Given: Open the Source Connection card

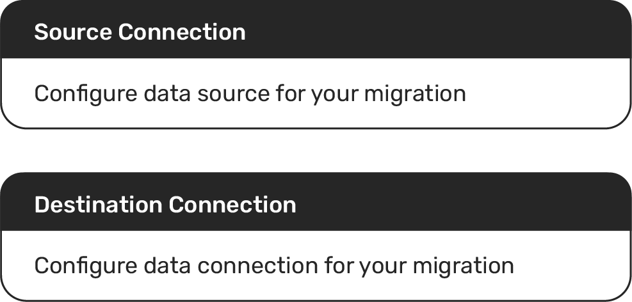Looking at the screenshot, I should point(316,64).
